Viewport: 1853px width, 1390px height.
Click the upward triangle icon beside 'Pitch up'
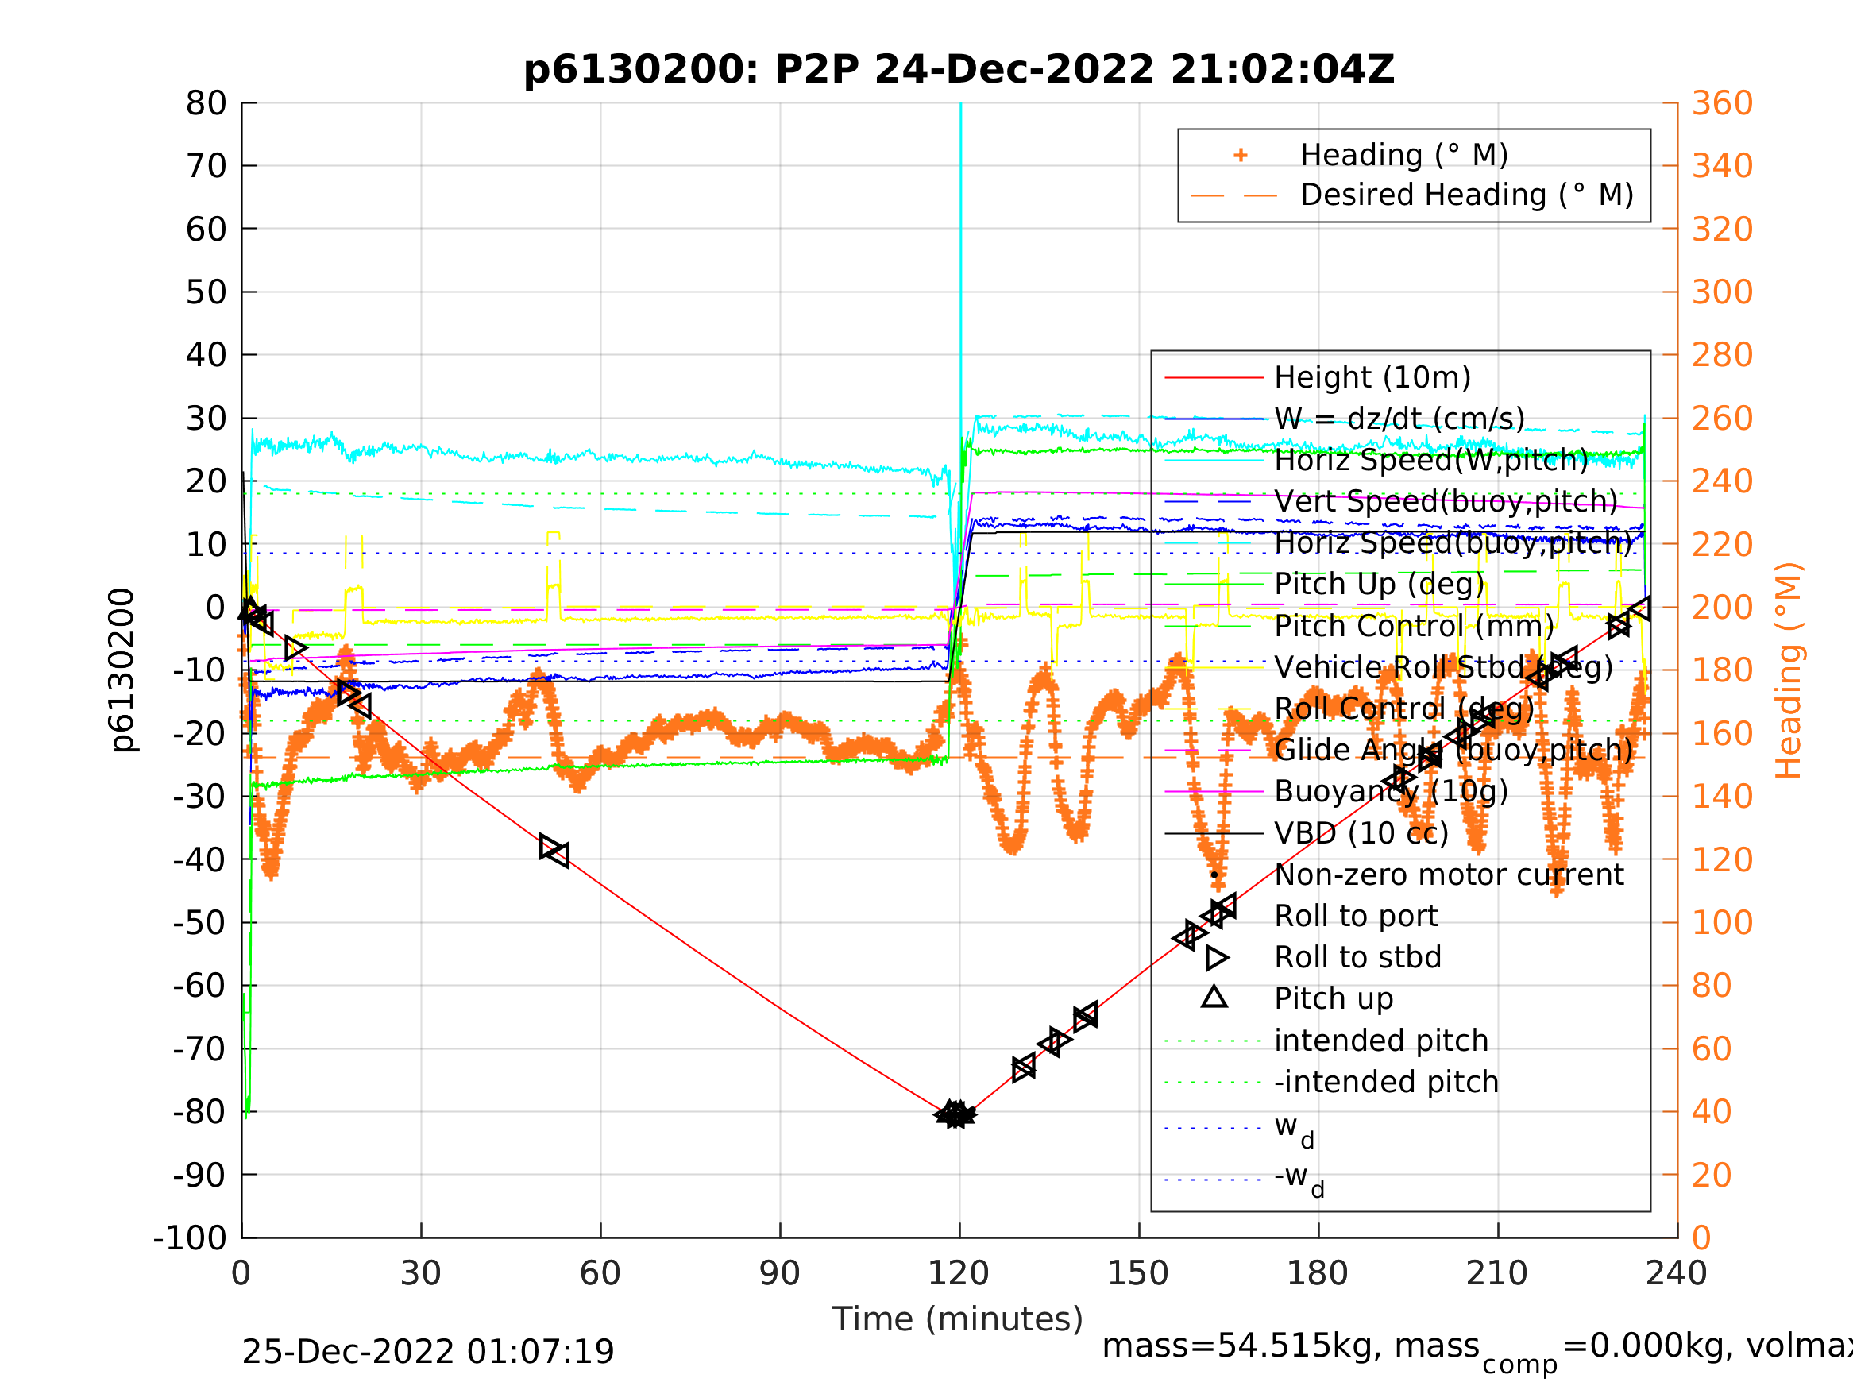1214,997
